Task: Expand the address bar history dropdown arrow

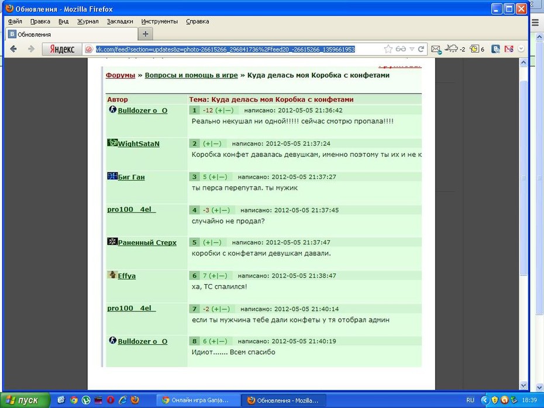Action: tap(412, 49)
